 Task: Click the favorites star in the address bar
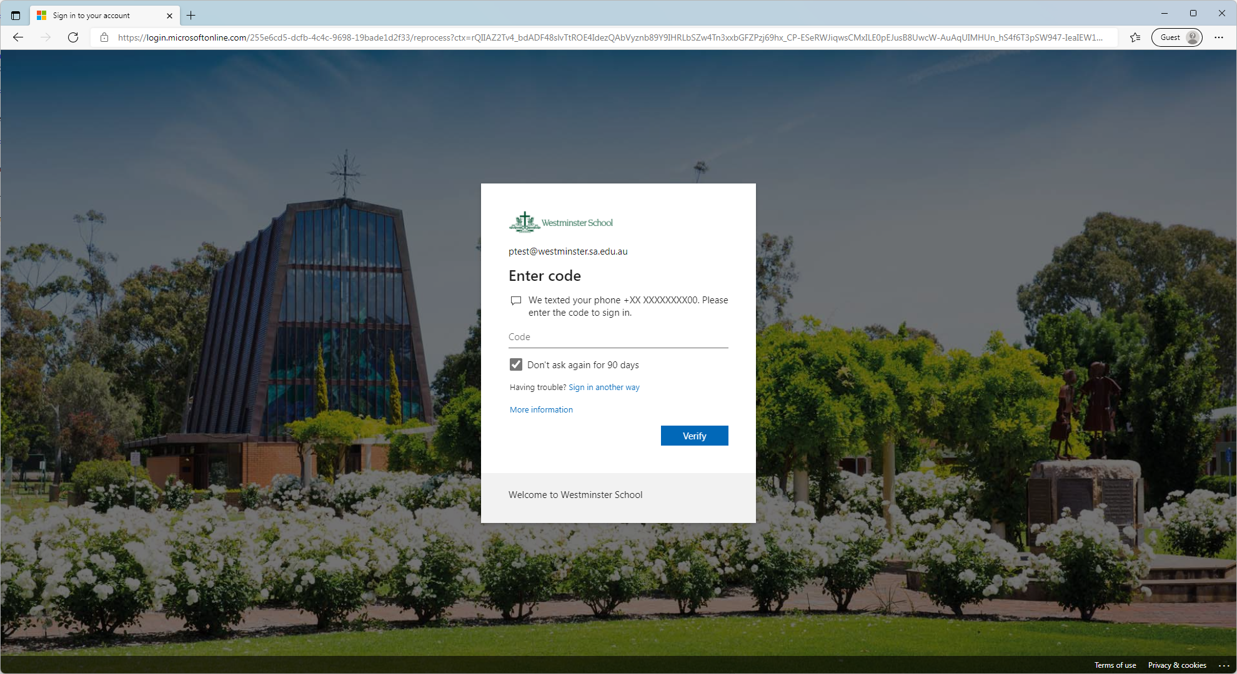[x=1135, y=37]
